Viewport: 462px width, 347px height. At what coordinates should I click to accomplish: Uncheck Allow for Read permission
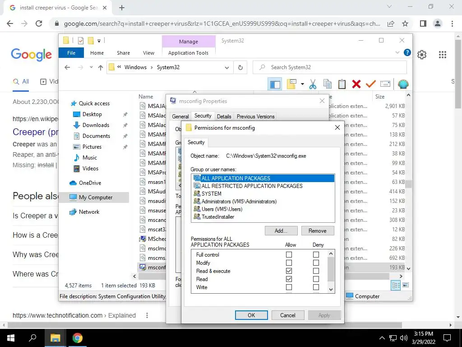289,279
